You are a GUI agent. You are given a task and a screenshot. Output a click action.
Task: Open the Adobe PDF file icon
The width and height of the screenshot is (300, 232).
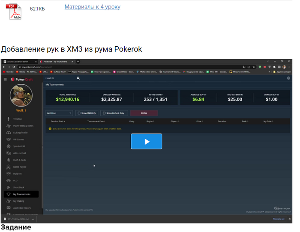pyautogui.click(x=14, y=11)
